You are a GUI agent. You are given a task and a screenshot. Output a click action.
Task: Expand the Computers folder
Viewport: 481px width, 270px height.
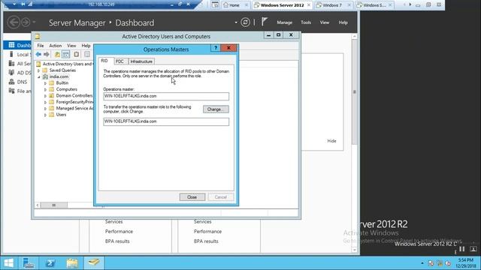click(45, 90)
